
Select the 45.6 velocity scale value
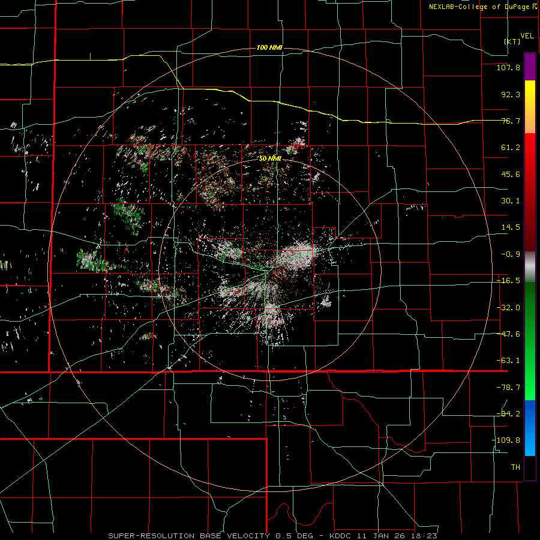tap(511, 174)
